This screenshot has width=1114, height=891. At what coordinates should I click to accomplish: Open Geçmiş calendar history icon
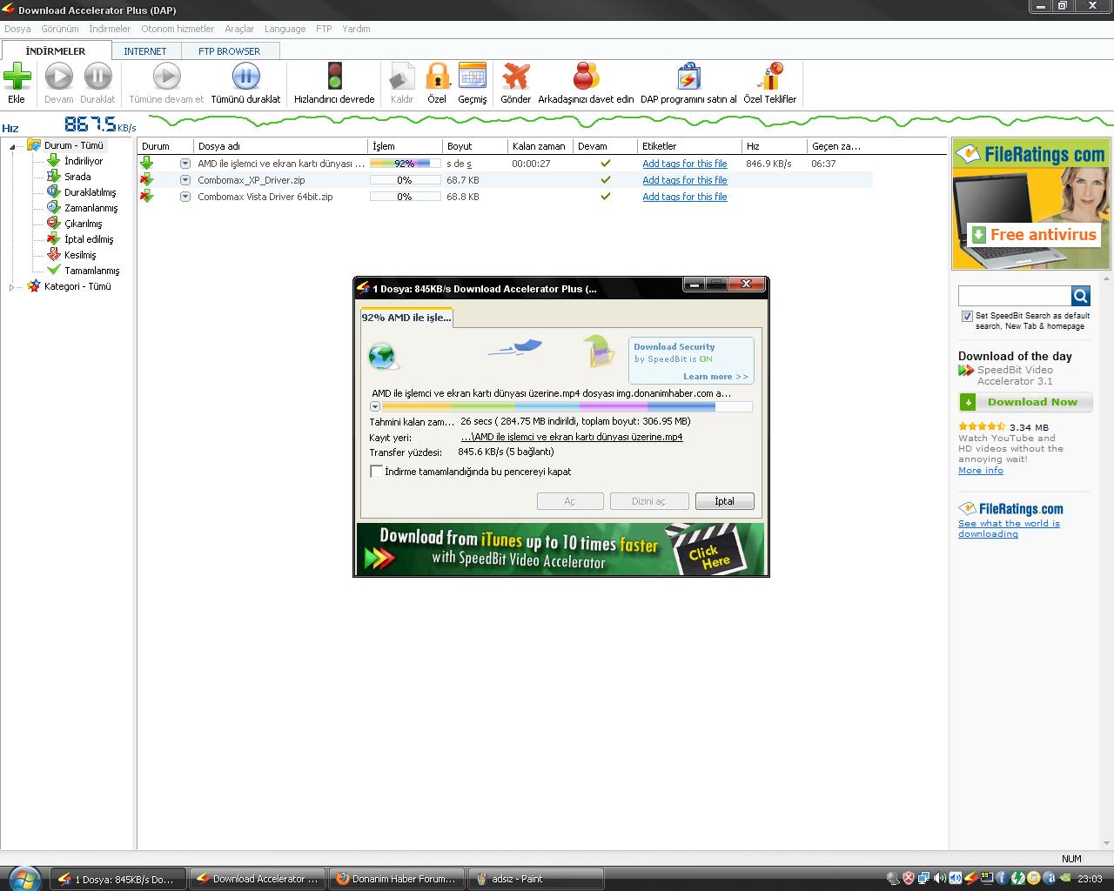(x=472, y=77)
